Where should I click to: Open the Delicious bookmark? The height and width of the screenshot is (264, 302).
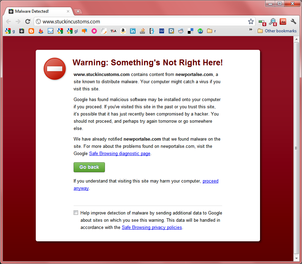click(x=190, y=31)
